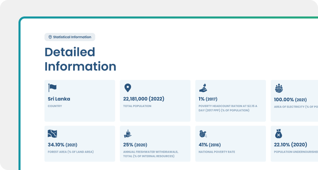The height and width of the screenshot is (170, 318).
Task: Click the Total Population label
Action: click(137, 106)
